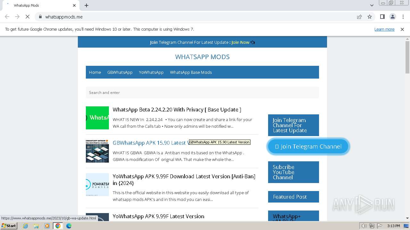Open a new browser tab

(86, 5)
